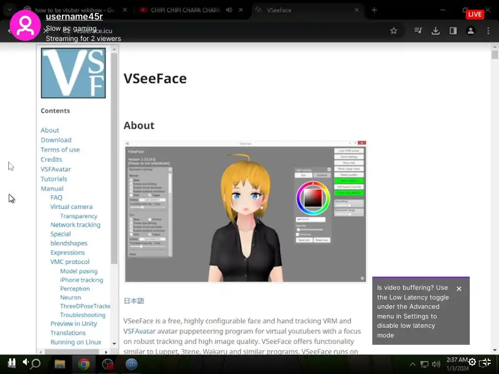This screenshot has height=374, width=499.
Task: Open Chrome downloads icon
Action: [435, 31]
